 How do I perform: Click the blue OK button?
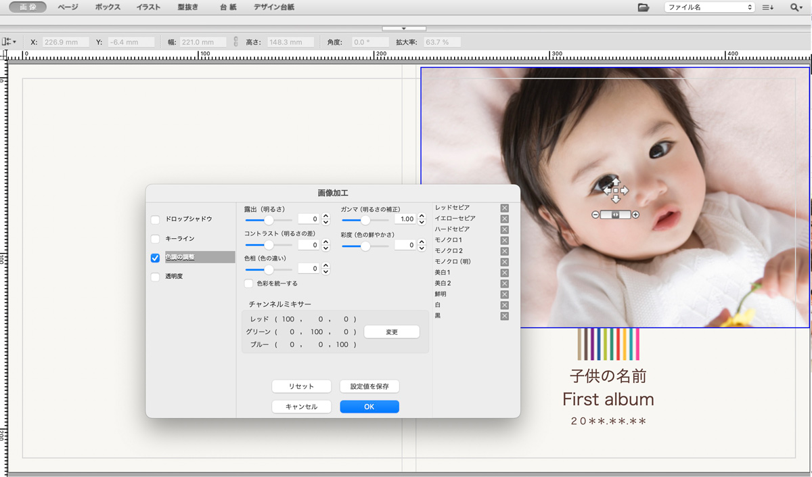[x=369, y=407]
